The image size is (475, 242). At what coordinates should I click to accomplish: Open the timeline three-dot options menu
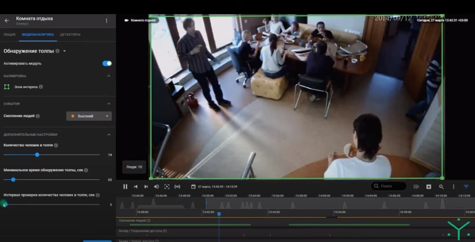tap(453, 187)
